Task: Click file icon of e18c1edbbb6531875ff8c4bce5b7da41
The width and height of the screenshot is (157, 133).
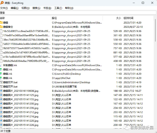Action: tap(1, 57)
